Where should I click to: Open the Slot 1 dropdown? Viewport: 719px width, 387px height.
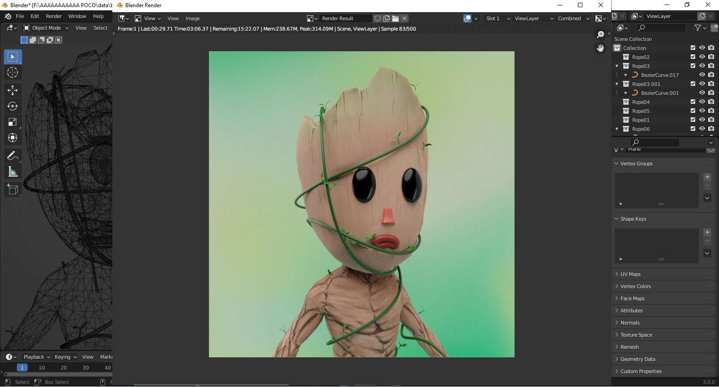pyautogui.click(x=498, y=18)
